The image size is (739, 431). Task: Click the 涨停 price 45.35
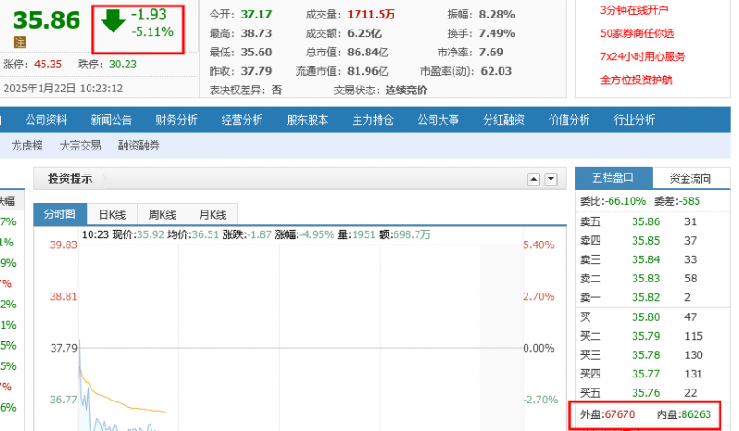pyautogui.click(x=48, y=64)
